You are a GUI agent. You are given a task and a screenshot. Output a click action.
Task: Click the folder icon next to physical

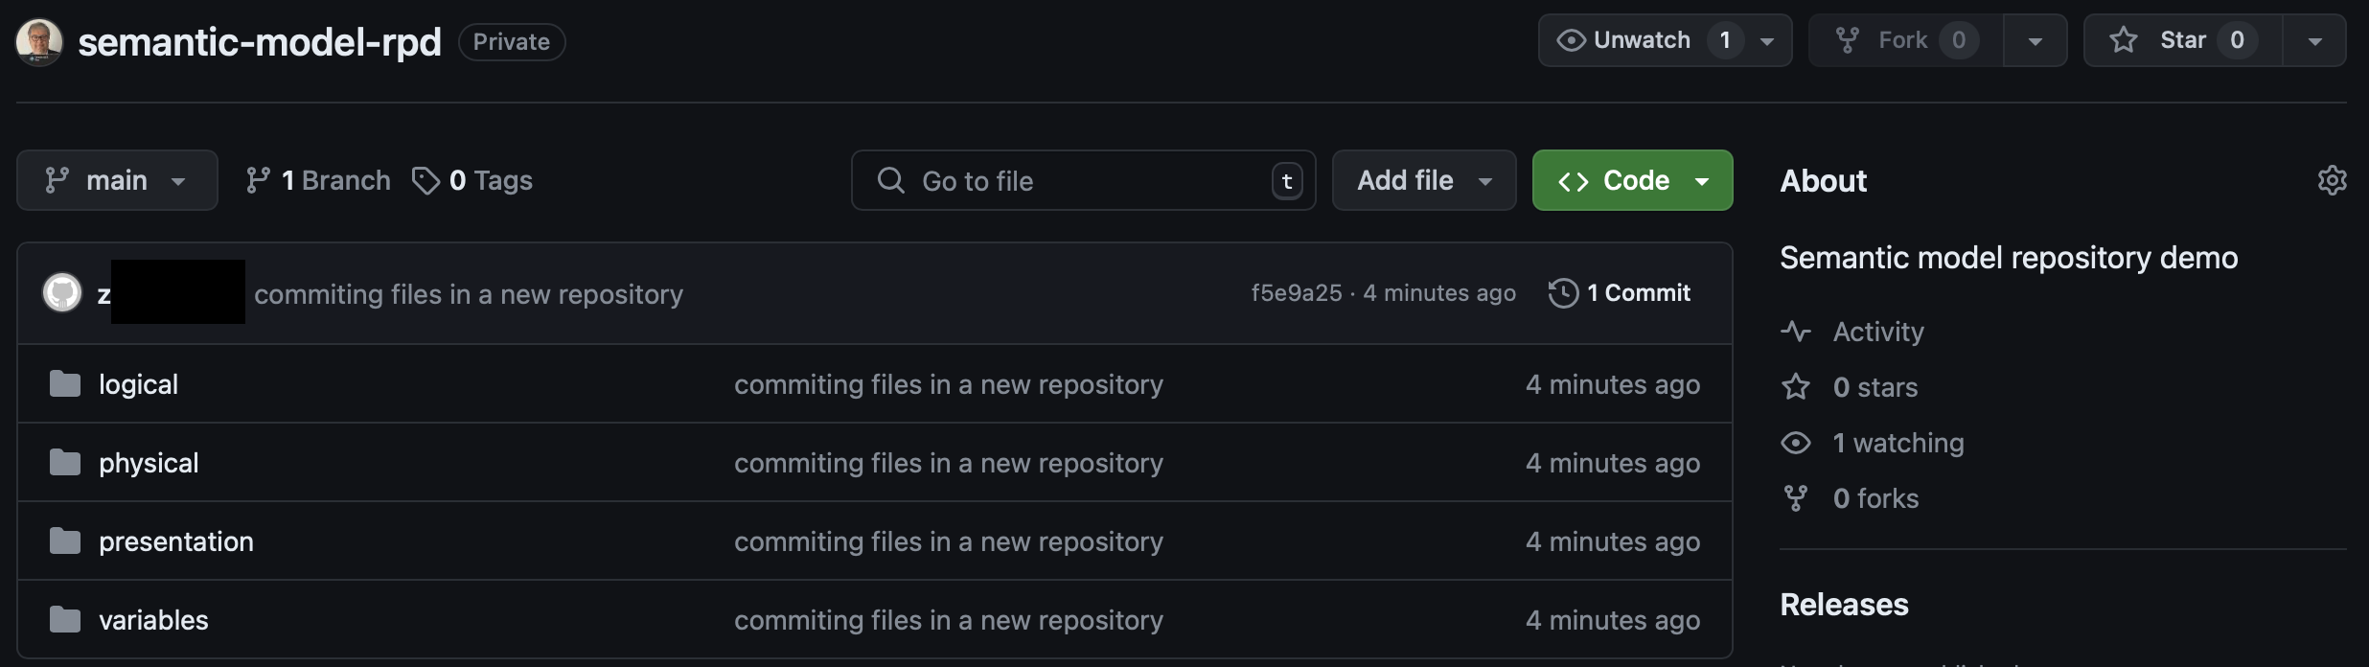coord(64,463)
